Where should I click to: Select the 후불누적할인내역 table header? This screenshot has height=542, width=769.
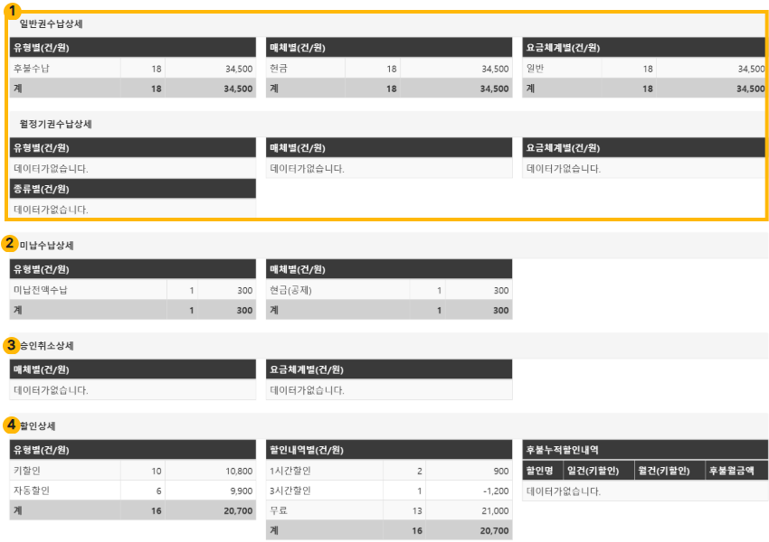click(645, 450)
